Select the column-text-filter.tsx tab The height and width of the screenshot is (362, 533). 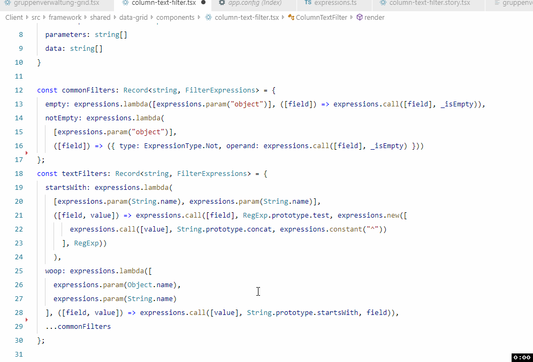click(163, 3)
